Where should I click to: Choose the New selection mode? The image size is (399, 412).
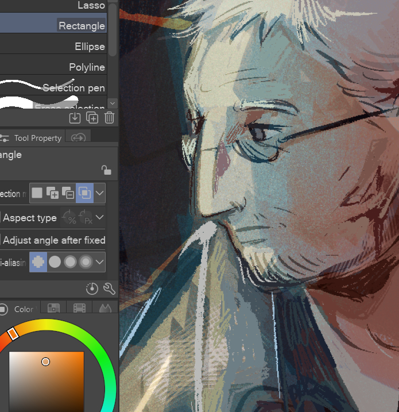pos(37,193)
